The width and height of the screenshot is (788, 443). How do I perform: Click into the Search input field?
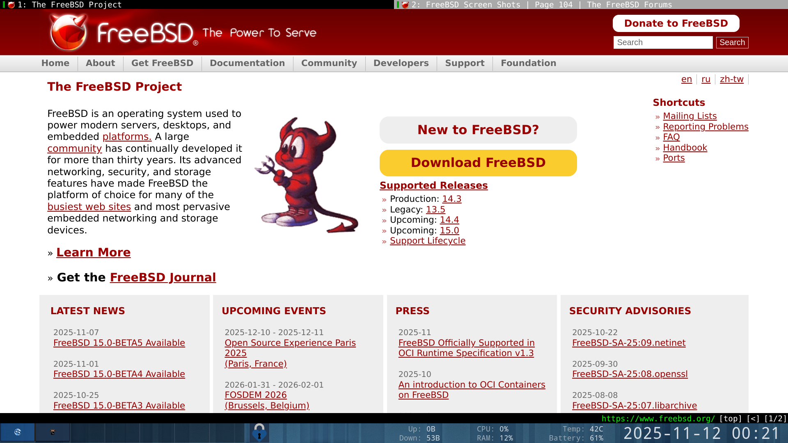coord(662,42)
